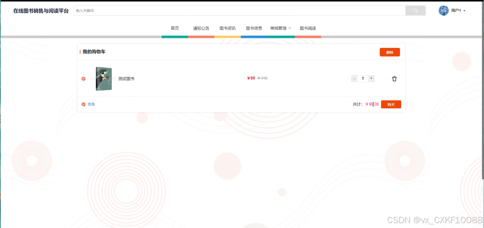
Task: Increase quantity with plus button
Action: point(371,78)
